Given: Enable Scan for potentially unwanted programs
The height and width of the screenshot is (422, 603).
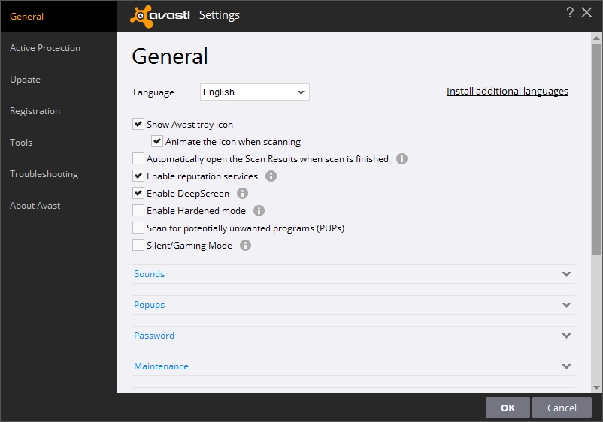Looking at the screenshot, I should pos(138,228).
